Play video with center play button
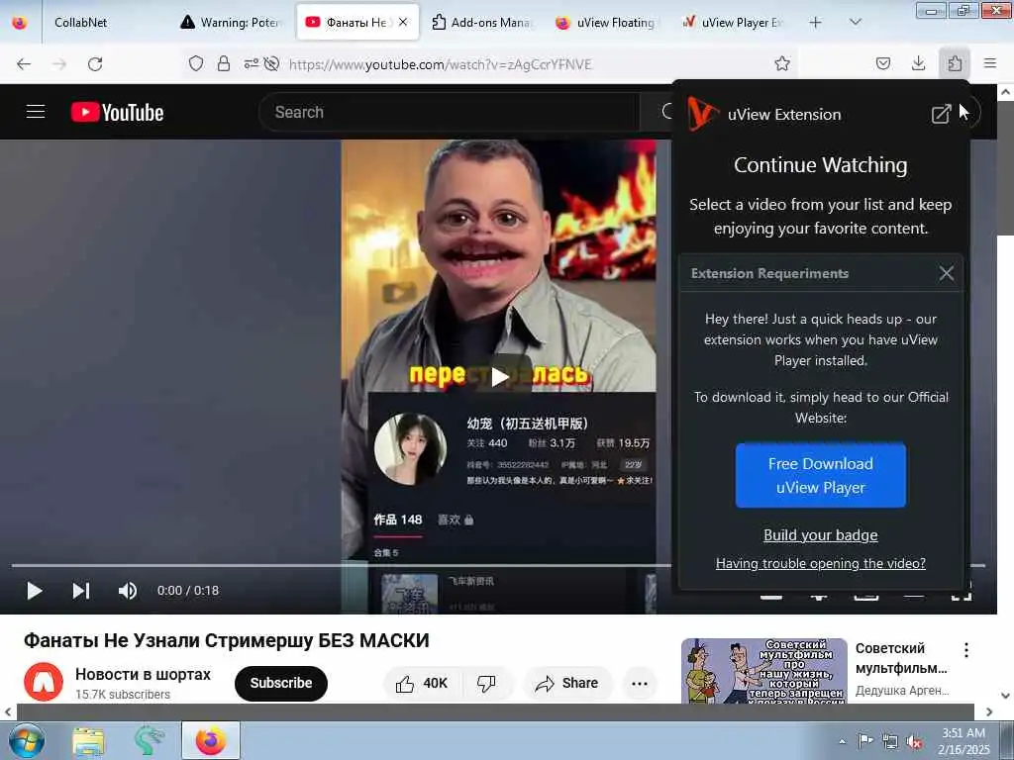The width and height of the screenshot is (1014, 760). pyautogui.click(x=500, y=376)
